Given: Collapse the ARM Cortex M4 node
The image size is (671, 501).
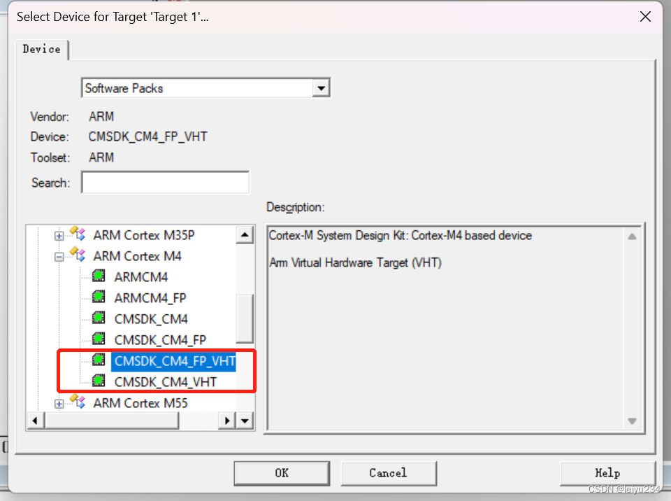Looking at the screenshot, I should tap(59, 256).
